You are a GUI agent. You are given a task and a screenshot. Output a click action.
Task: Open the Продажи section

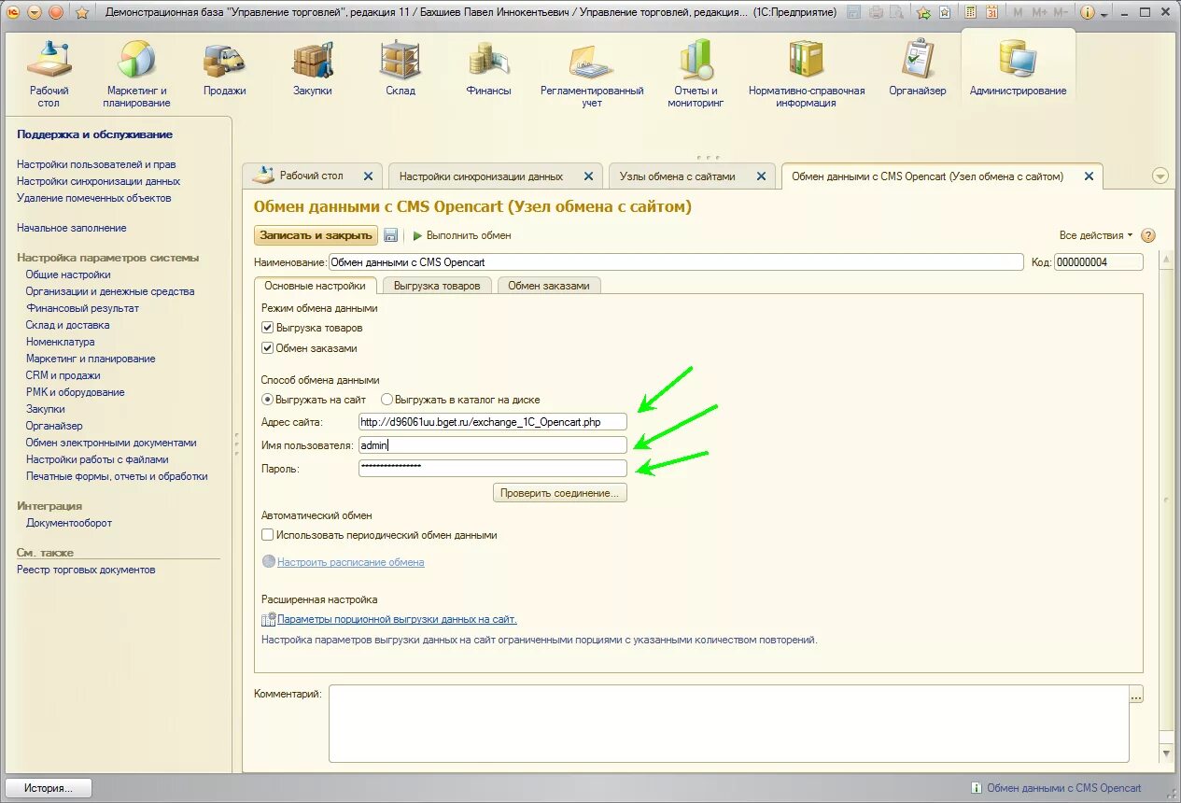pyautogui.click(x=224, y=69)
